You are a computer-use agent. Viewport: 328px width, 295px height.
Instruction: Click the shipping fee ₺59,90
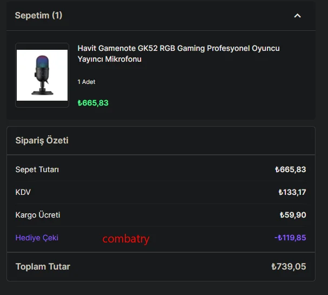click(x=293, y=215)
